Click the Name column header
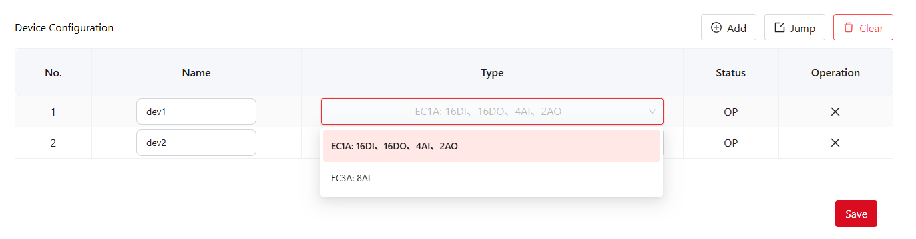The width and height of the screenshot is (916, 239). point(196,73)
